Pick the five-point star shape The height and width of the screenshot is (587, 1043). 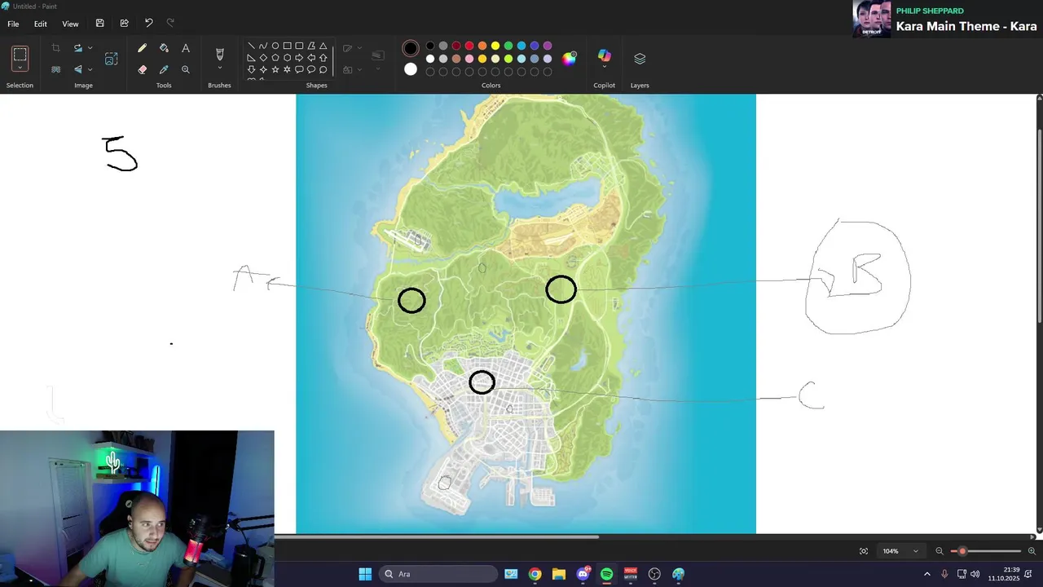pyautogui.click(x=275, y=70)
